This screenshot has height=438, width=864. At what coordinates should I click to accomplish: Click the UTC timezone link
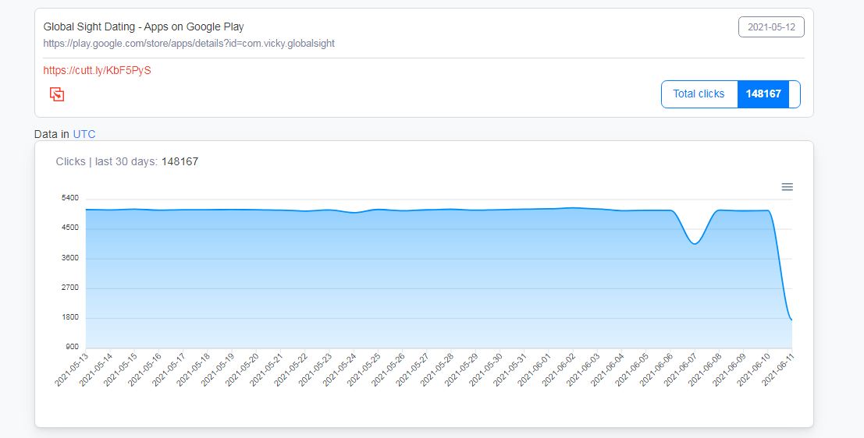(x=84, y=134)
